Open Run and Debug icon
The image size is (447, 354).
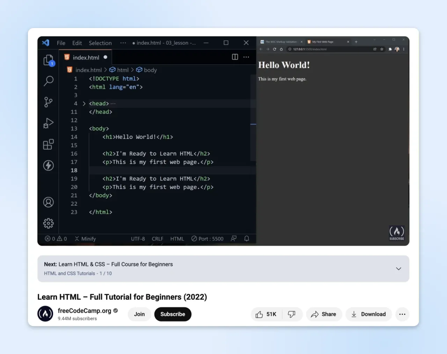pos(49,123)
